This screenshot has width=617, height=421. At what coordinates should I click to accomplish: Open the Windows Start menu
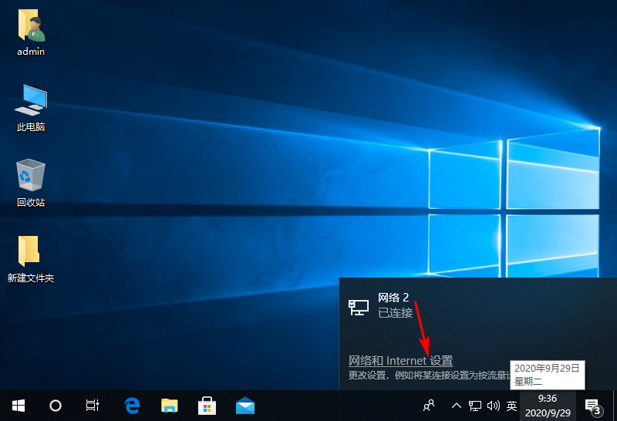pyautogui.click(x=18, y=405)
